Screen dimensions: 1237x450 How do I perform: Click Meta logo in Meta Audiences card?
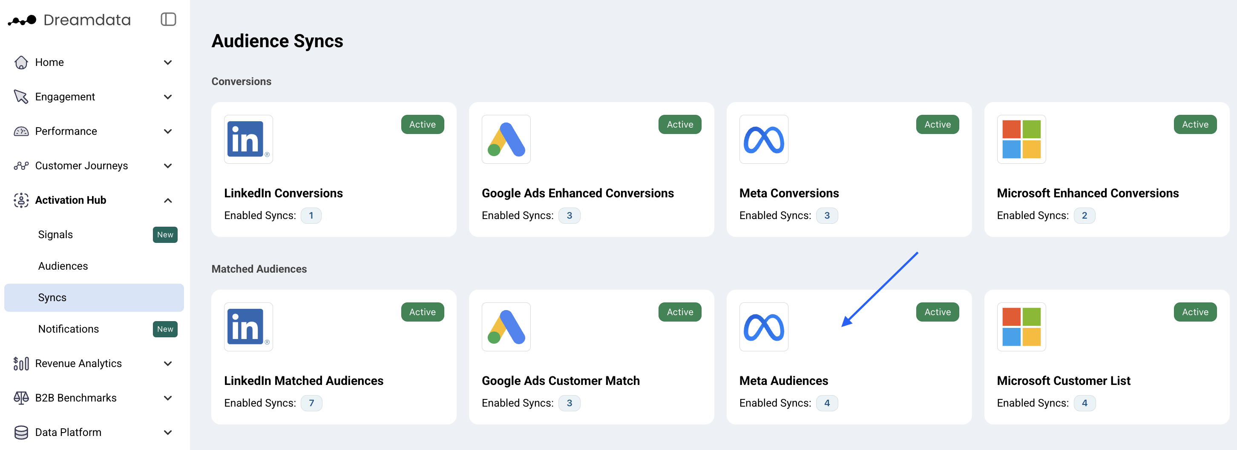coord(763,327)
